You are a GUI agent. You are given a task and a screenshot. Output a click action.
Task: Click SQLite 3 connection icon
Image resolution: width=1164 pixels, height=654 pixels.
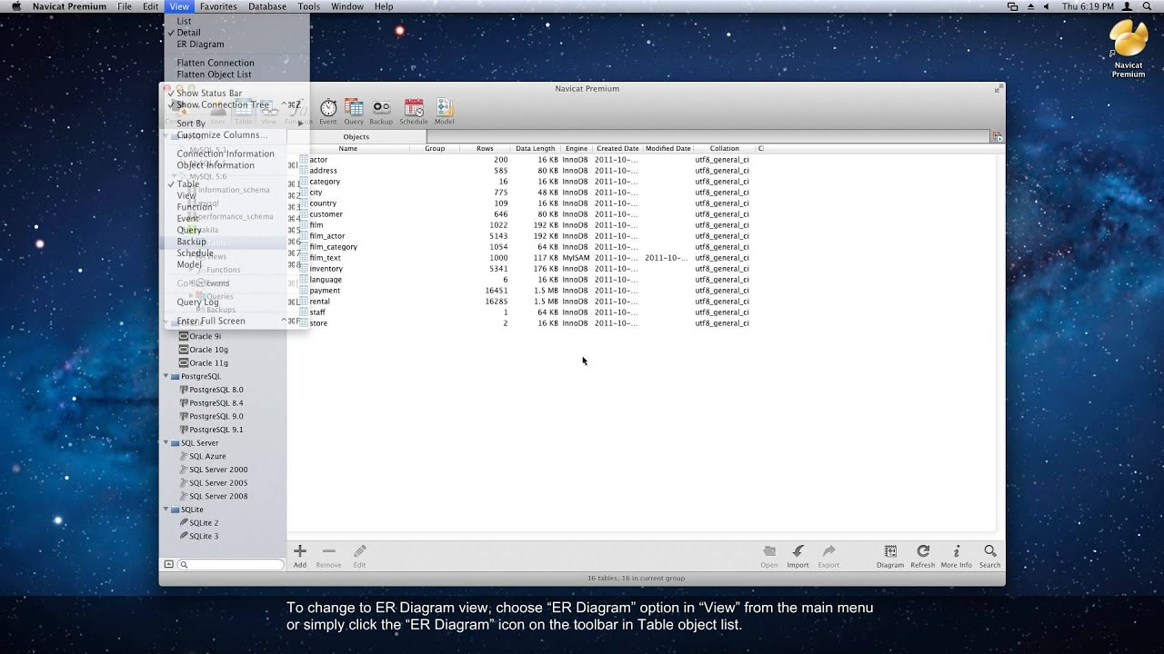(x=183, y=536)
